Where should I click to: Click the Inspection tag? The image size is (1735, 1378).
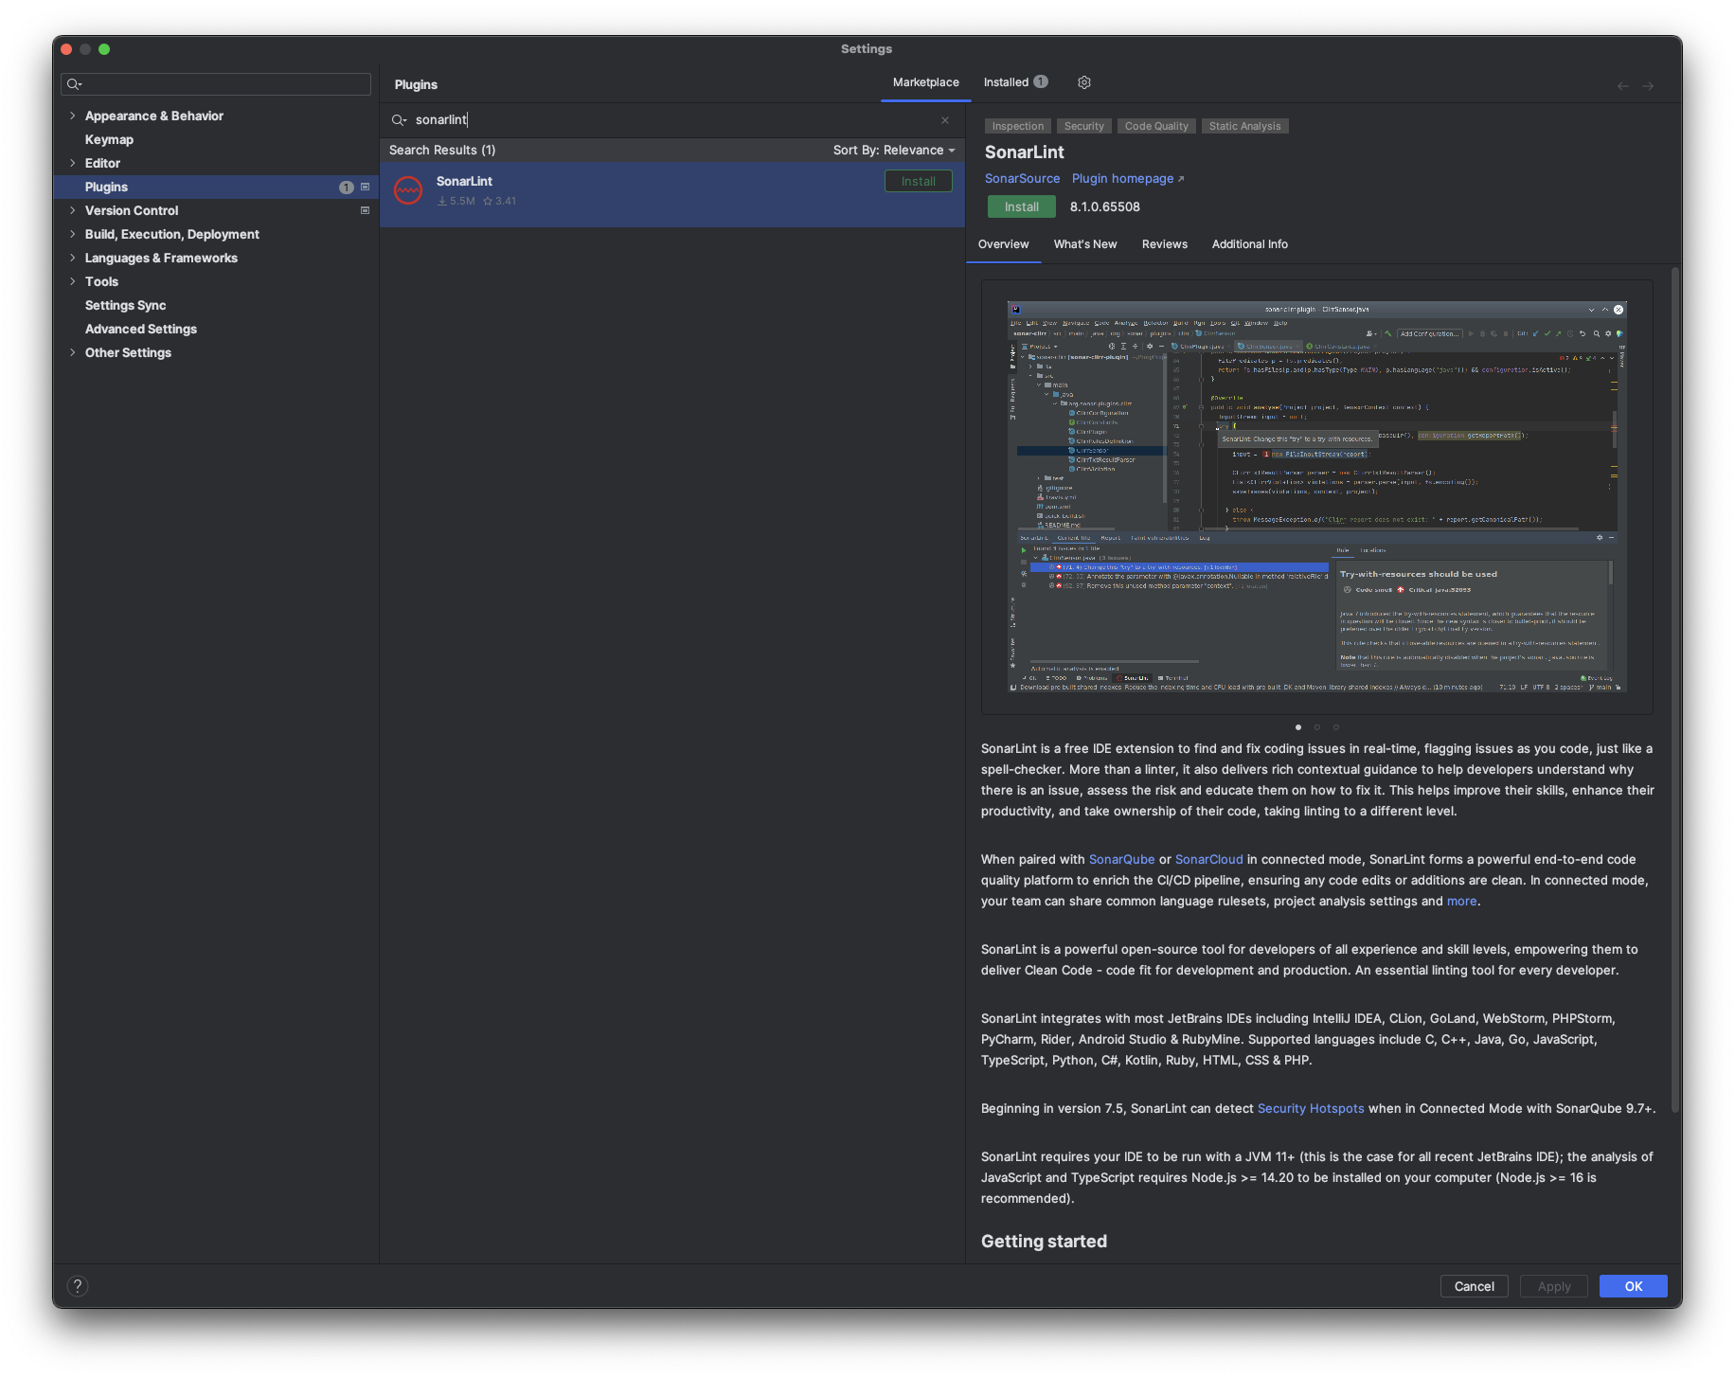(x=1017, y=126)
